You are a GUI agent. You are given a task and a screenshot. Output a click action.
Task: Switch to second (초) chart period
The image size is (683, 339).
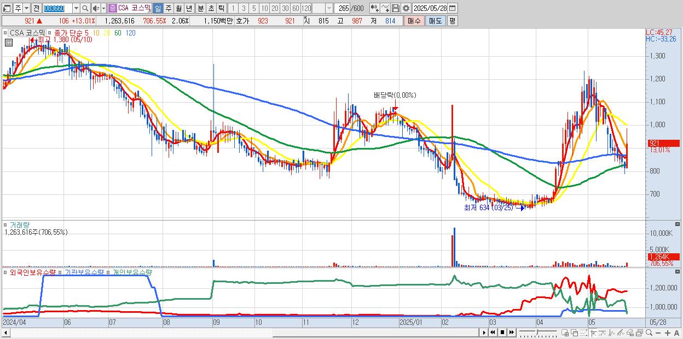click(211, 8)
